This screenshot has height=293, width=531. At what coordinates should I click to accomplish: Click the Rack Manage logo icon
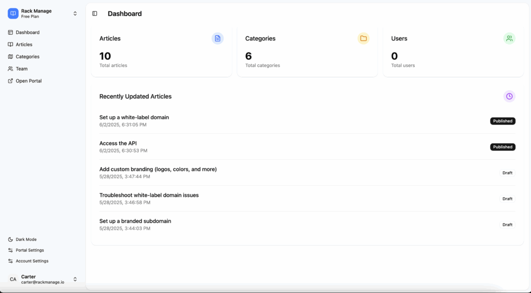pyautogui.click(x=13, y=13)
